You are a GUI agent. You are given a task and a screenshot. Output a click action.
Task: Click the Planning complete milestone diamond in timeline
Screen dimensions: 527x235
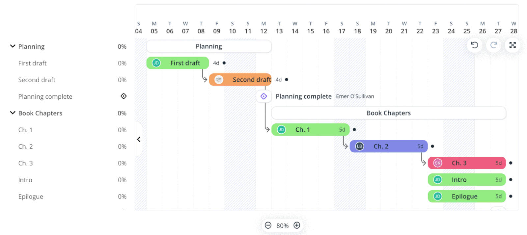264,96
